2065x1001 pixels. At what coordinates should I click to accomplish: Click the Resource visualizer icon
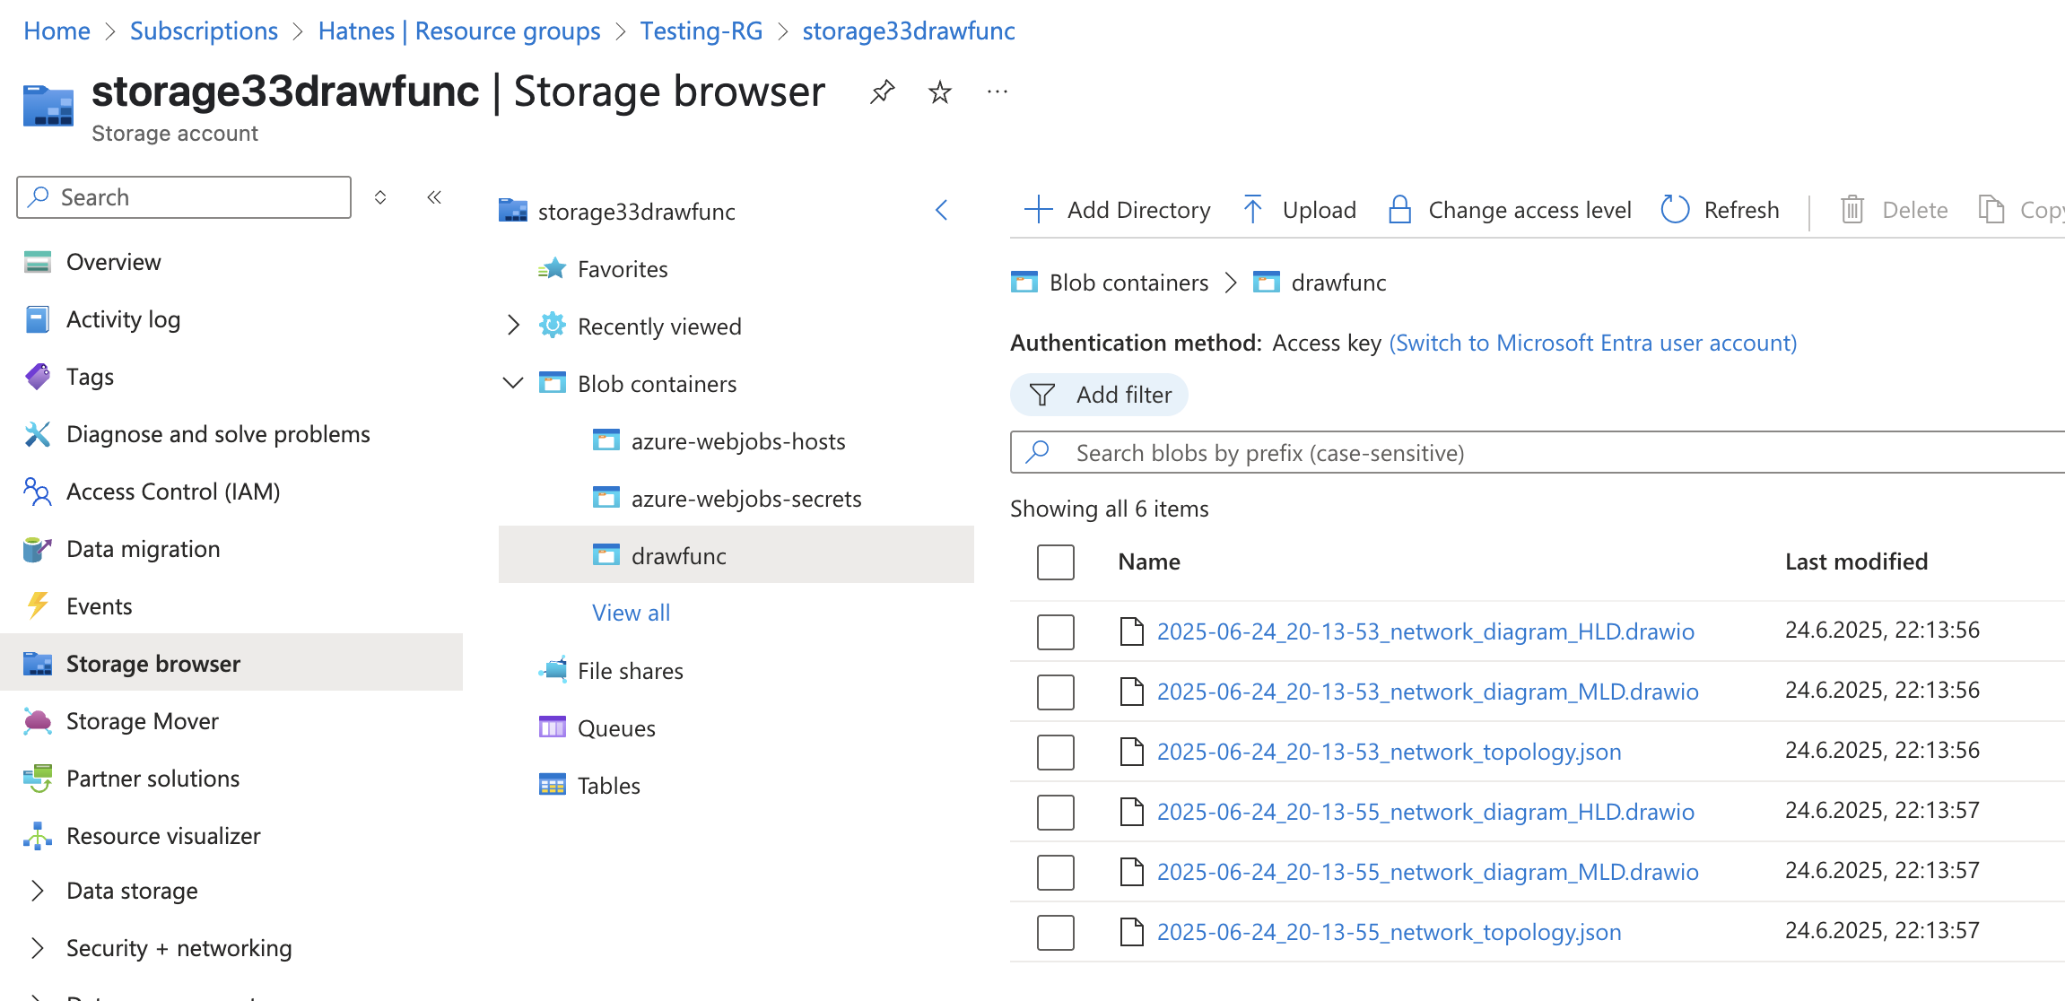[x=38, y=836]
